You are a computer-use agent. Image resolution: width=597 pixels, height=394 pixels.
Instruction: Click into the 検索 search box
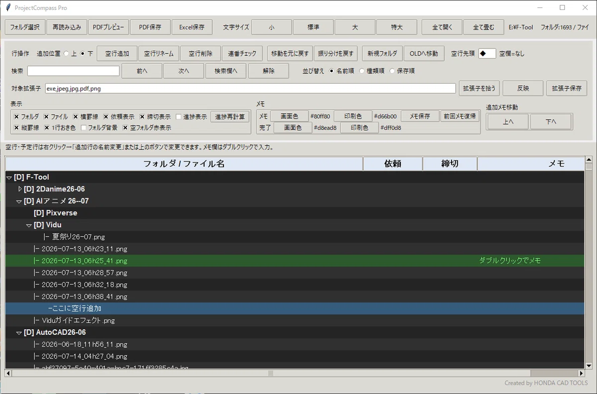click(74, 71)
